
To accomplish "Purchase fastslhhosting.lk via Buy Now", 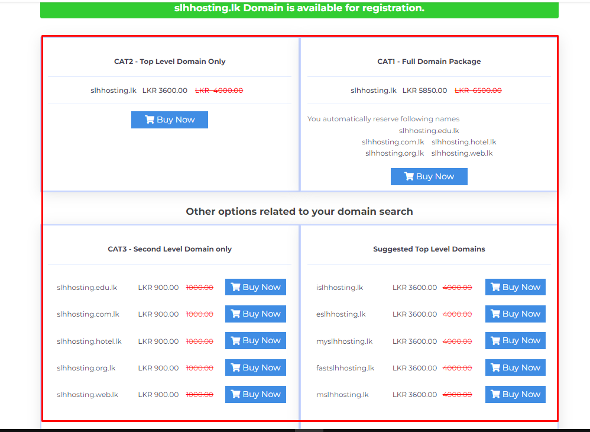I will coord(516,367).
